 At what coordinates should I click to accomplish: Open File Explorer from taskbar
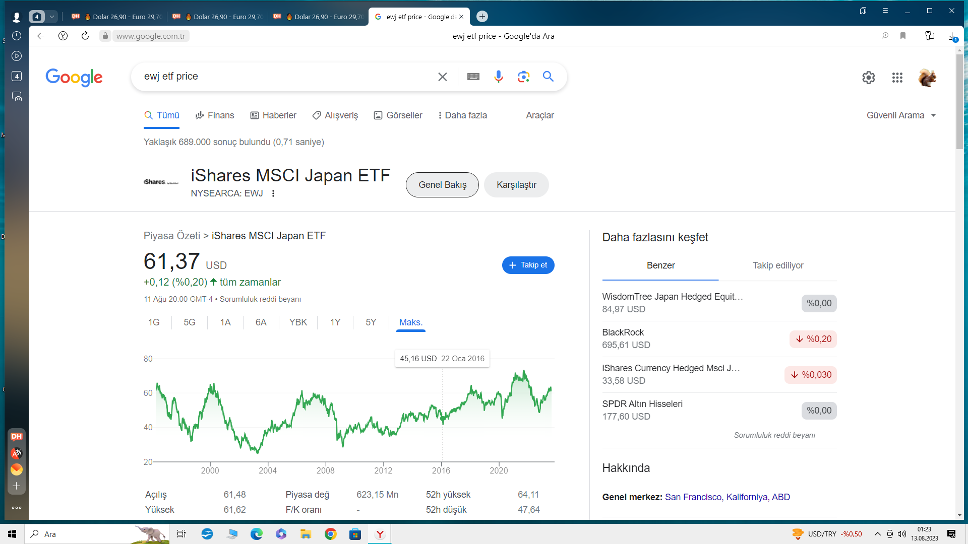306,534
